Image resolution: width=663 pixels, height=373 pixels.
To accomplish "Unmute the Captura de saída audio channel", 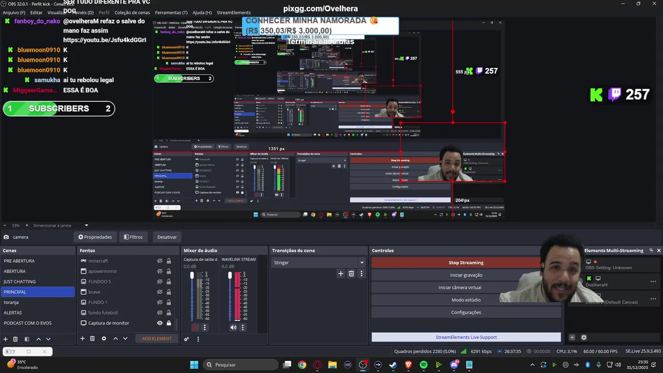I will 195,327.
